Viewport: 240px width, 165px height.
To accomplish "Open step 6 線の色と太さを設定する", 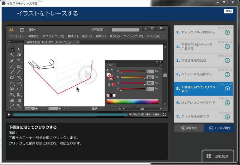I will [x=203, y=103].
